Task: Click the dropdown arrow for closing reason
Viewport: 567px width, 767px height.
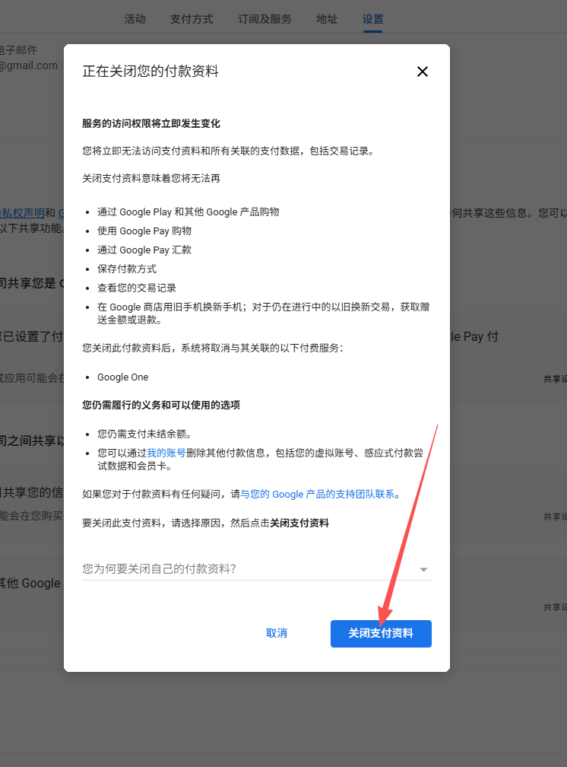Action: point(423,569)
